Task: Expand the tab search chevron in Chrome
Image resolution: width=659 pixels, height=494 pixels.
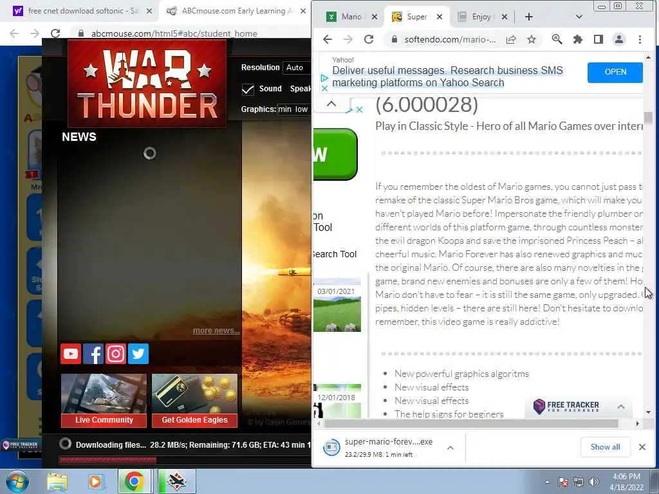Action: (579, 17)
